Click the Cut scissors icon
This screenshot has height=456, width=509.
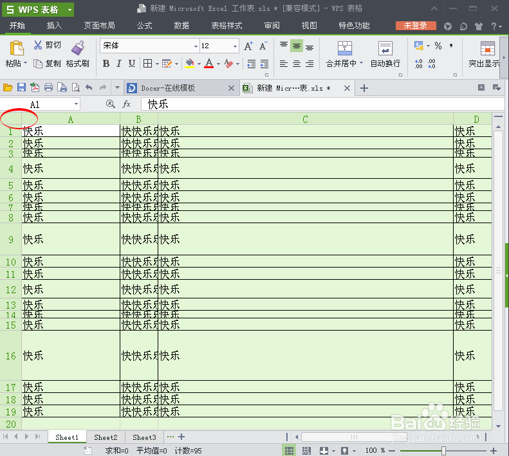(x=38, y=45)
